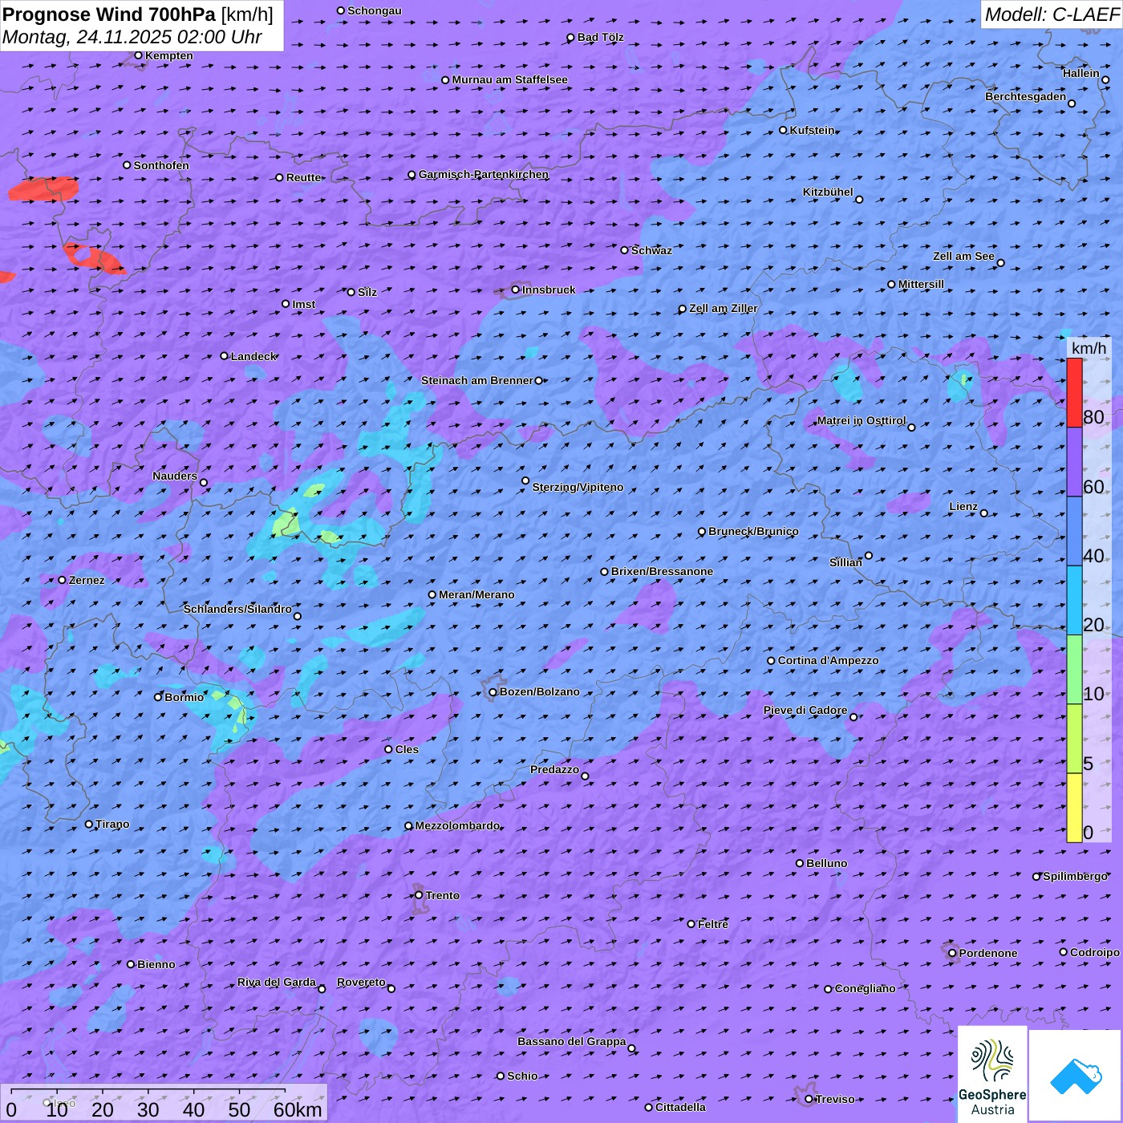Click the 'Riva del Garda' label

coord(277,982)
